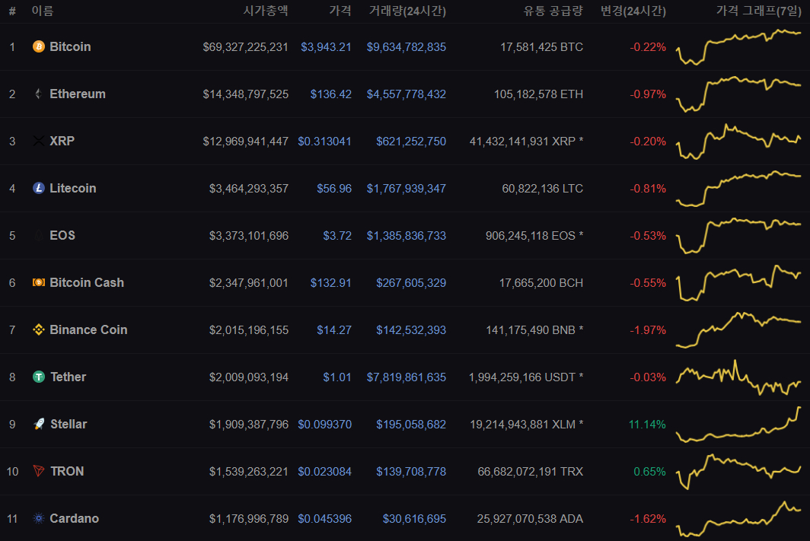The image size is (810, 541).
Task: Click the red TRON logo icon
Action: (x=39, y=471)
